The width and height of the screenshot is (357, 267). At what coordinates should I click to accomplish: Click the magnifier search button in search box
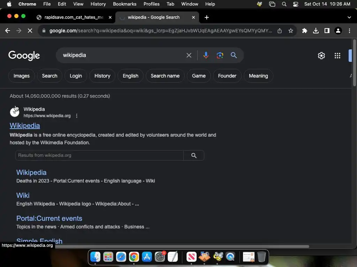click(x=234, y=55)
